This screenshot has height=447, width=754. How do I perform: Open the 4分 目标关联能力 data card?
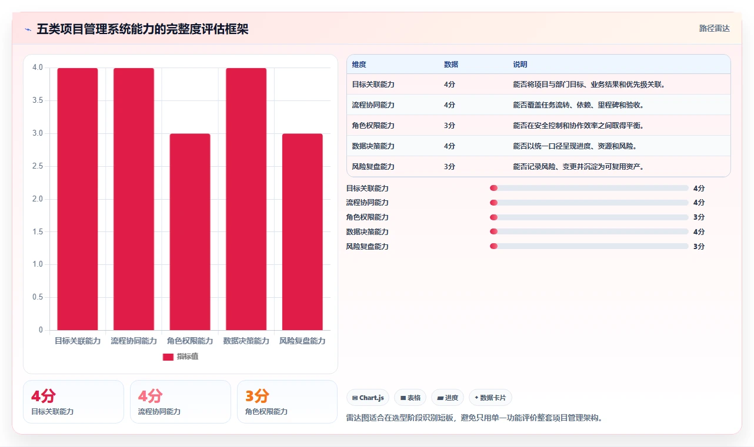pyautogui.click(x=74, y=402)
